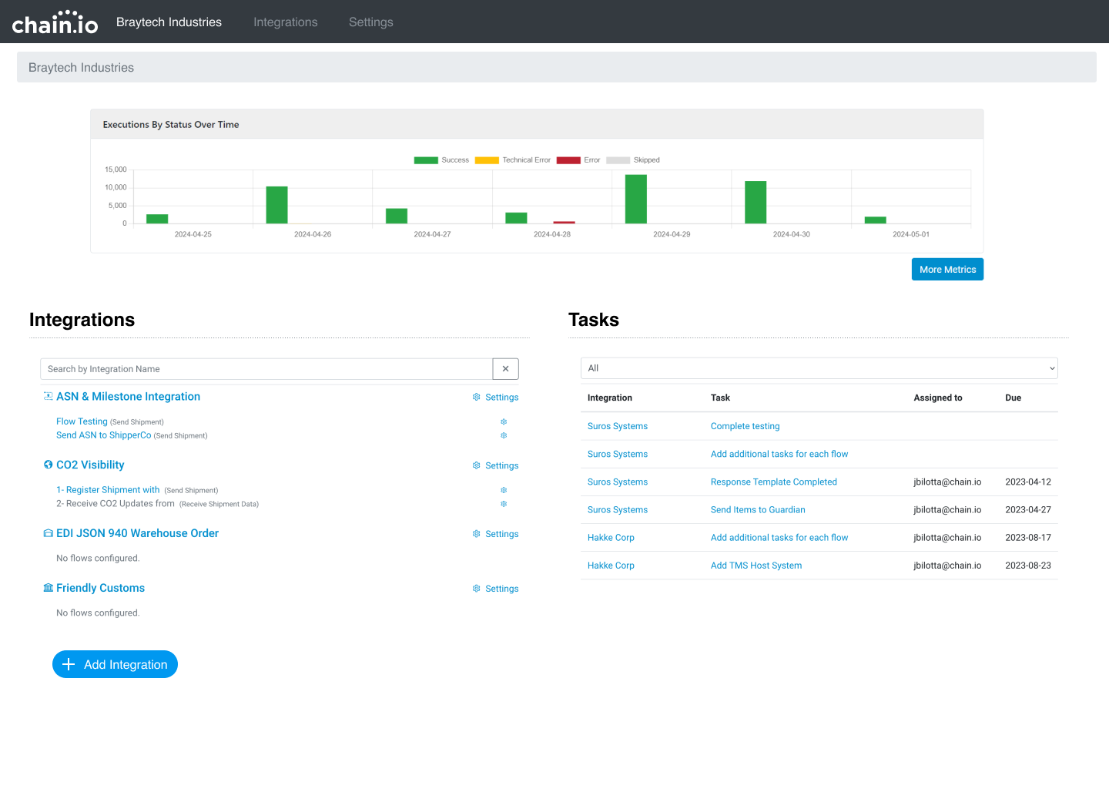The width and height of the screenshot is (1109, 789).
Task: Open Settings gear for EDI JSON 940
Action: click(x=495, y=535)
